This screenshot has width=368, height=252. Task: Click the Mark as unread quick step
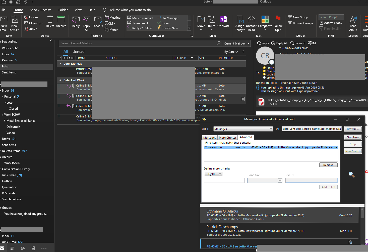pyautogui.click(x=140, y=18)
